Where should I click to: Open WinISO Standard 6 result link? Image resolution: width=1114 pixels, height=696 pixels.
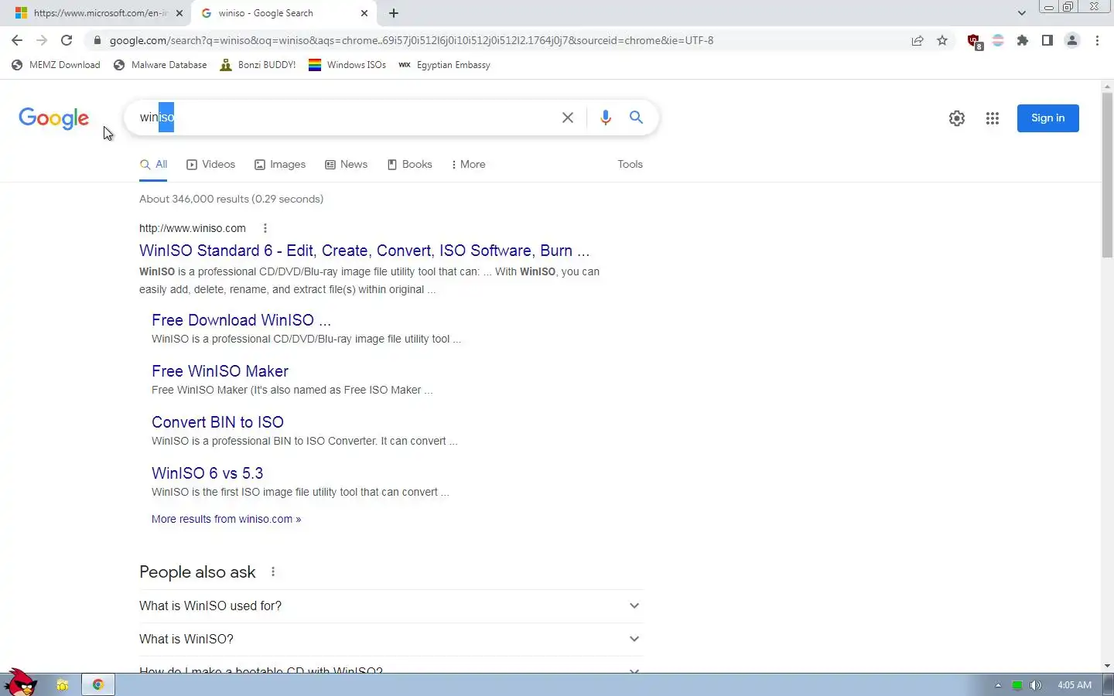point(364,251)
